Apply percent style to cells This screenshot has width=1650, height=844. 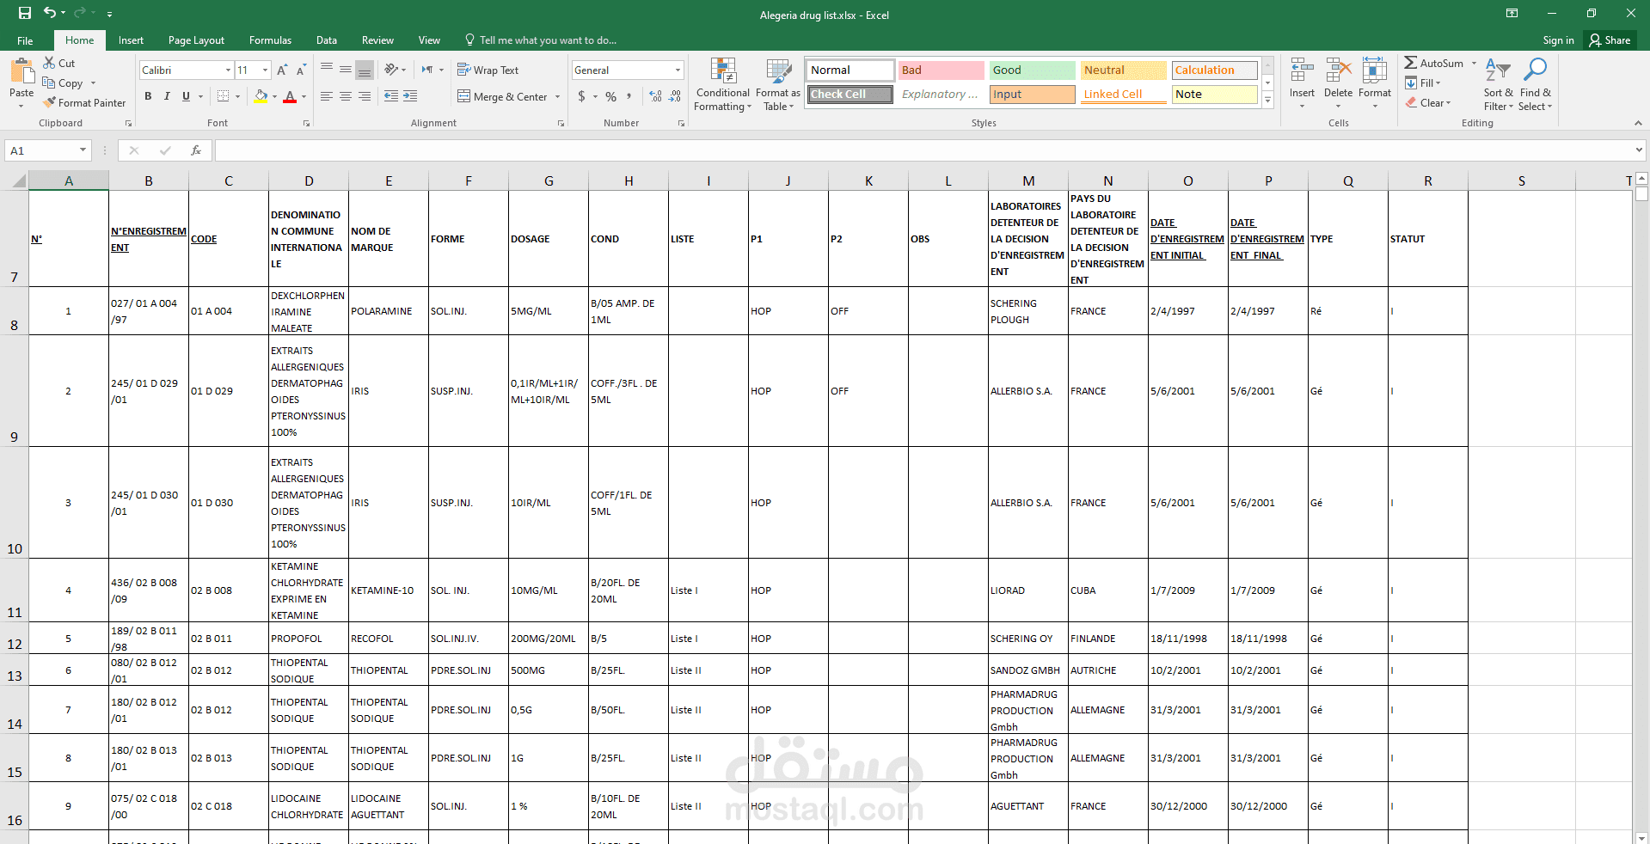pyautogui.click(x=610, y=96)
